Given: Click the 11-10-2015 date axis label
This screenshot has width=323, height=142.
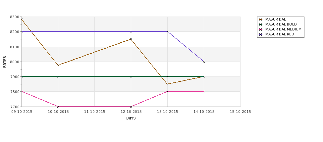Looking at the screenshot, I should click(94, 112).
